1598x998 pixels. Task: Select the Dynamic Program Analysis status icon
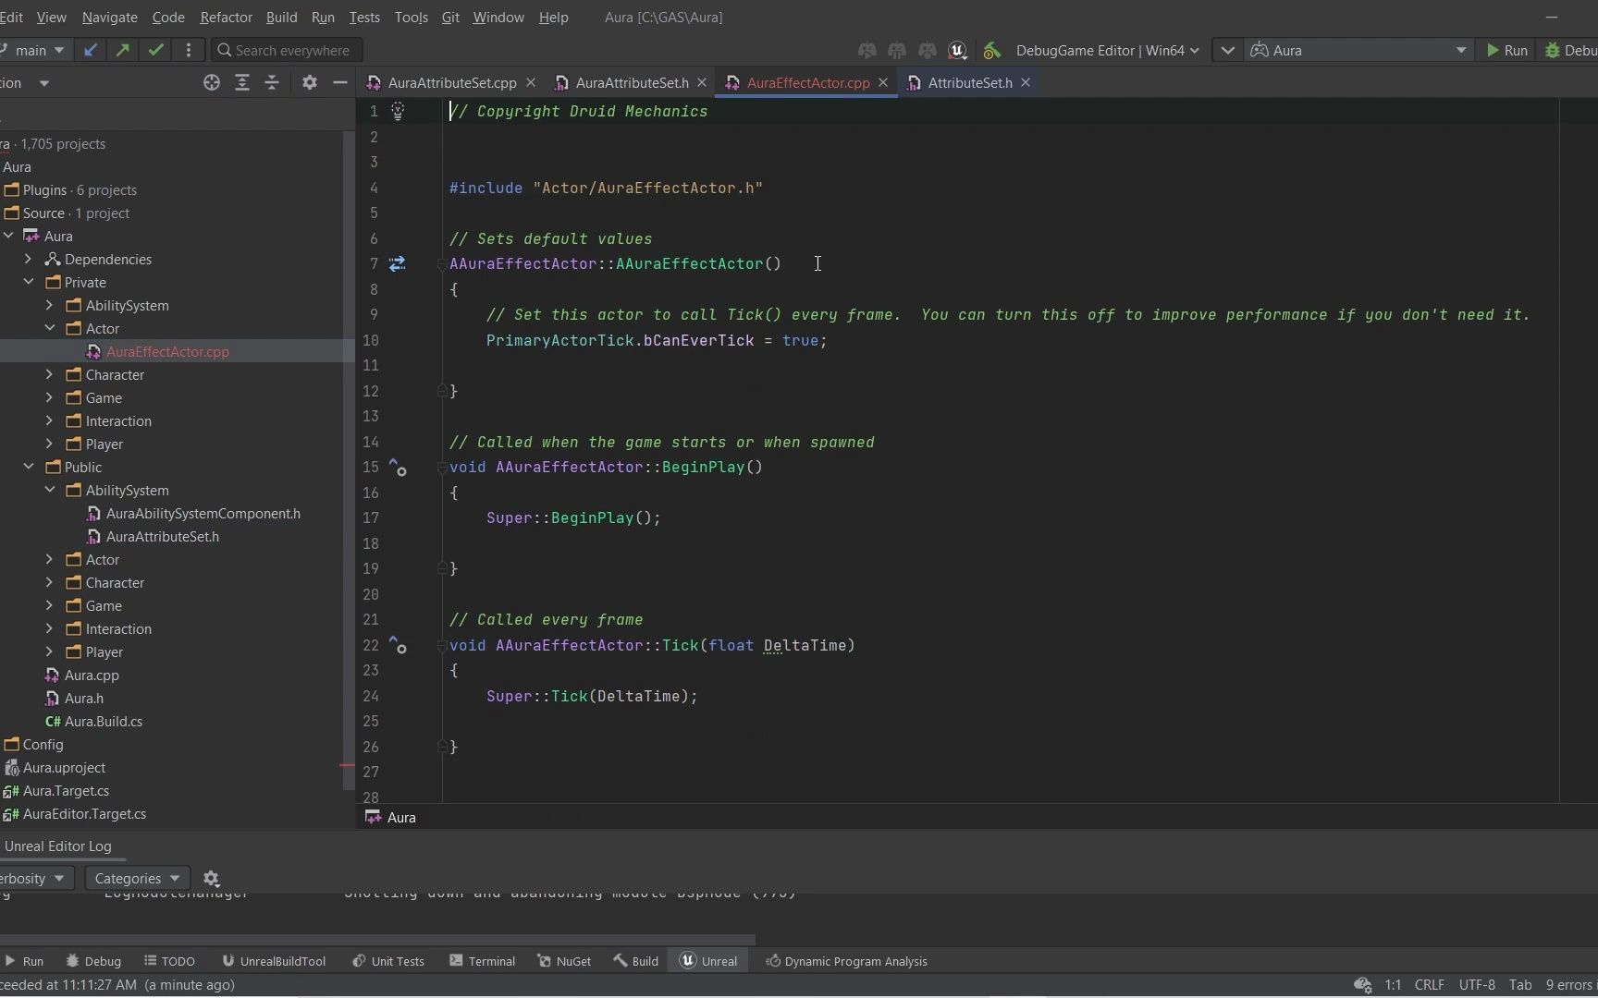pyautogui.click(x=775, y=961)
